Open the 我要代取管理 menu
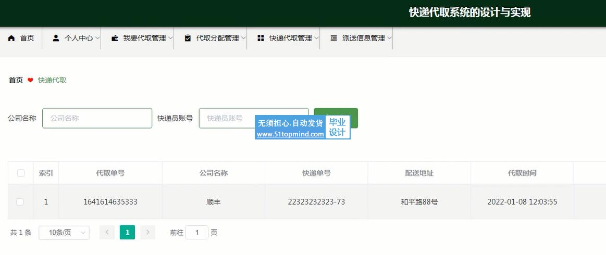The height and width of the screenshot is (255, 606). [137, 38]
